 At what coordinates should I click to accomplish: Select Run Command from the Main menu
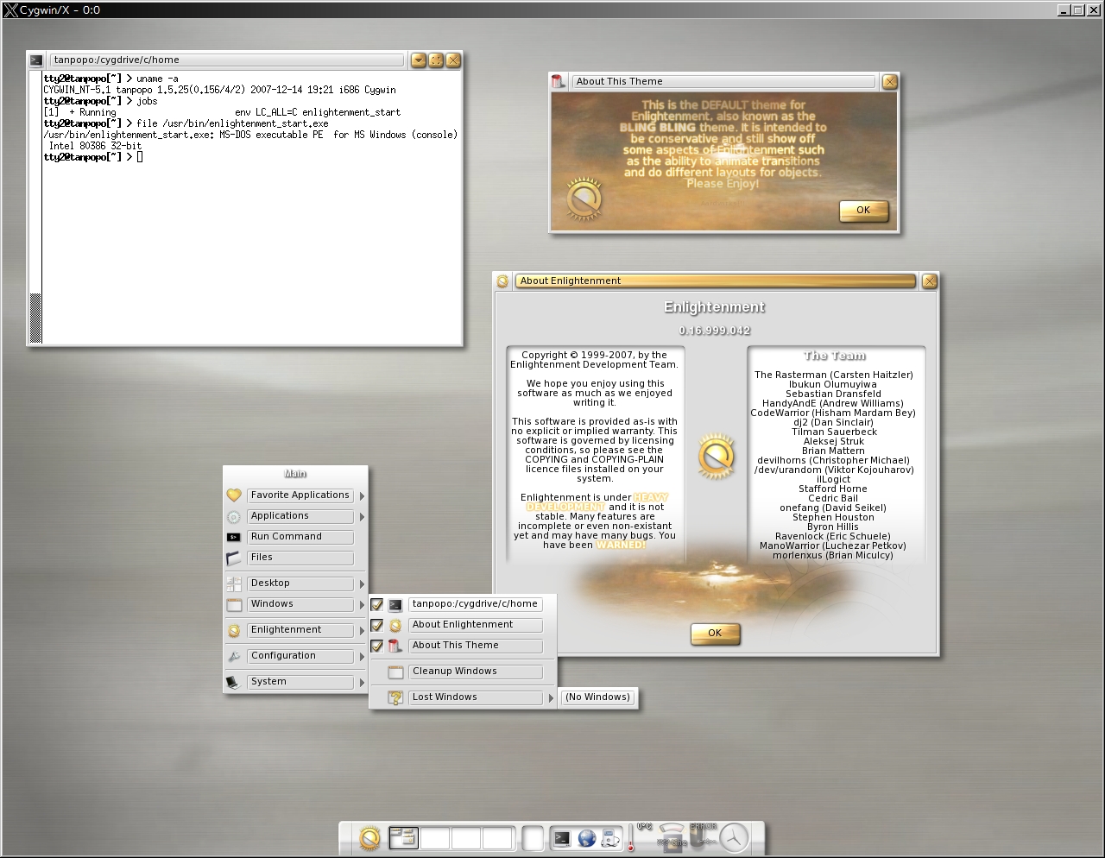300,537
